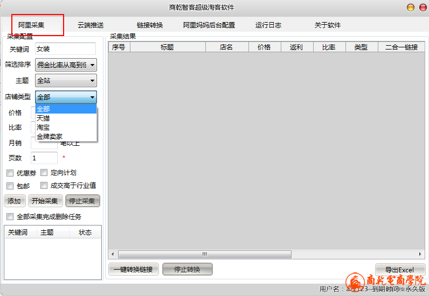Open the 筛选排序 dropdown
The image size is (429, 296).
pos(66,65)
